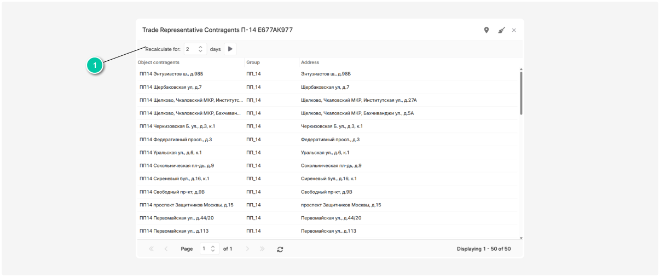
Task: Sort by the Address column header
Action: tap(310, 62)
